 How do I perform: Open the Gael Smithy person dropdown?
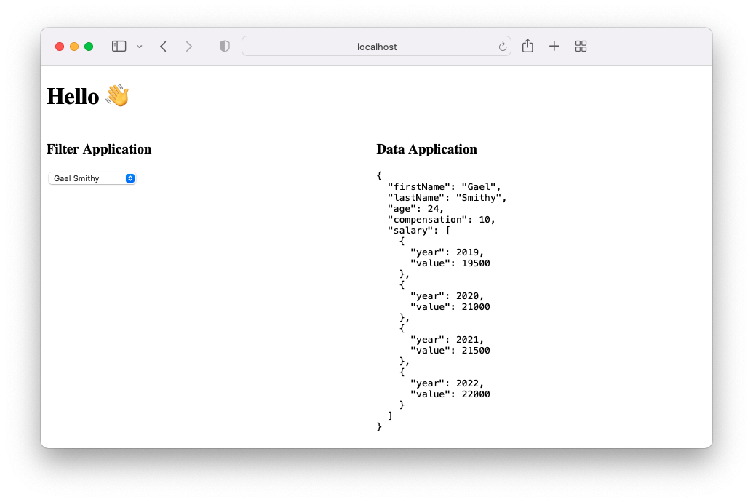click(x=92, y=178)
